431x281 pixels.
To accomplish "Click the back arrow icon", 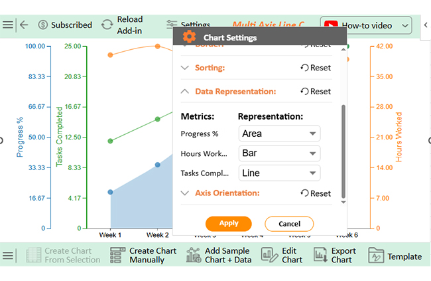I will click(24, 25).
